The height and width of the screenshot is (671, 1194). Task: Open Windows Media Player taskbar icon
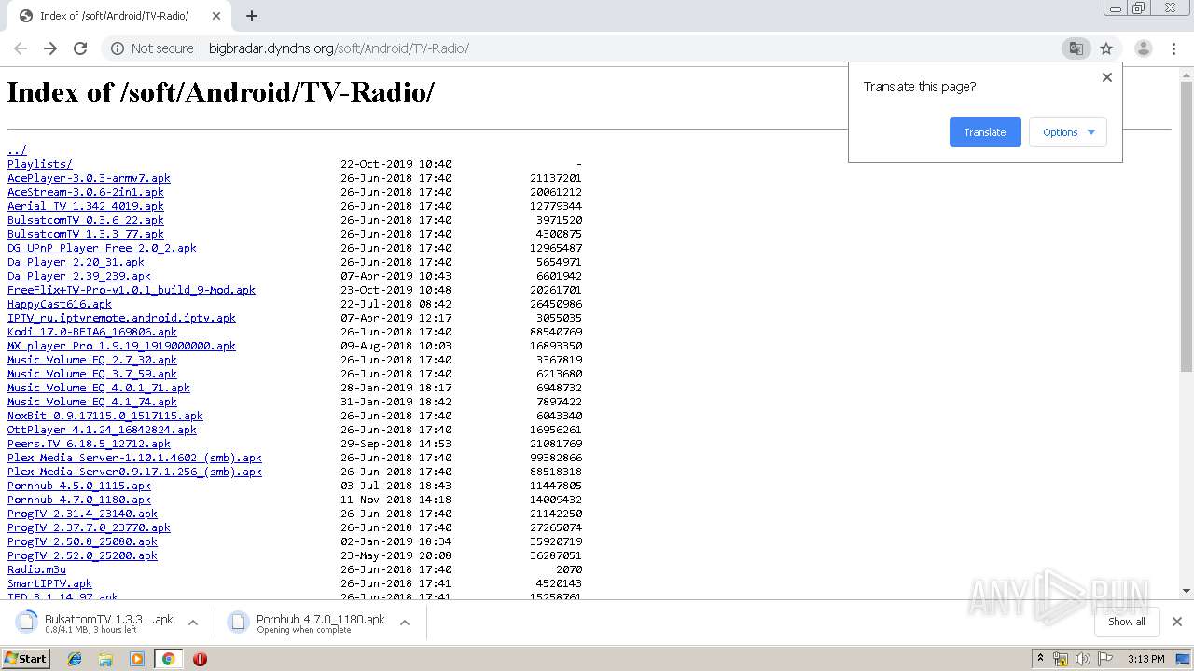tap(137, 659)
